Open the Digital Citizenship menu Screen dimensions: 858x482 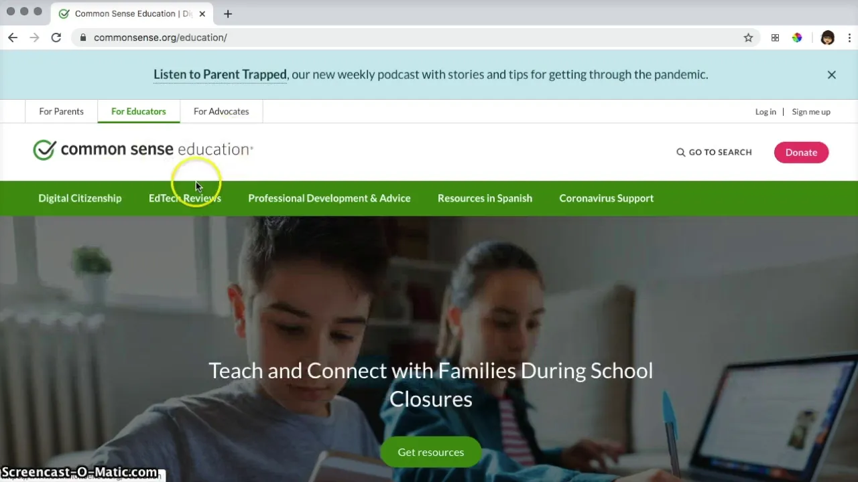[80, 198]
